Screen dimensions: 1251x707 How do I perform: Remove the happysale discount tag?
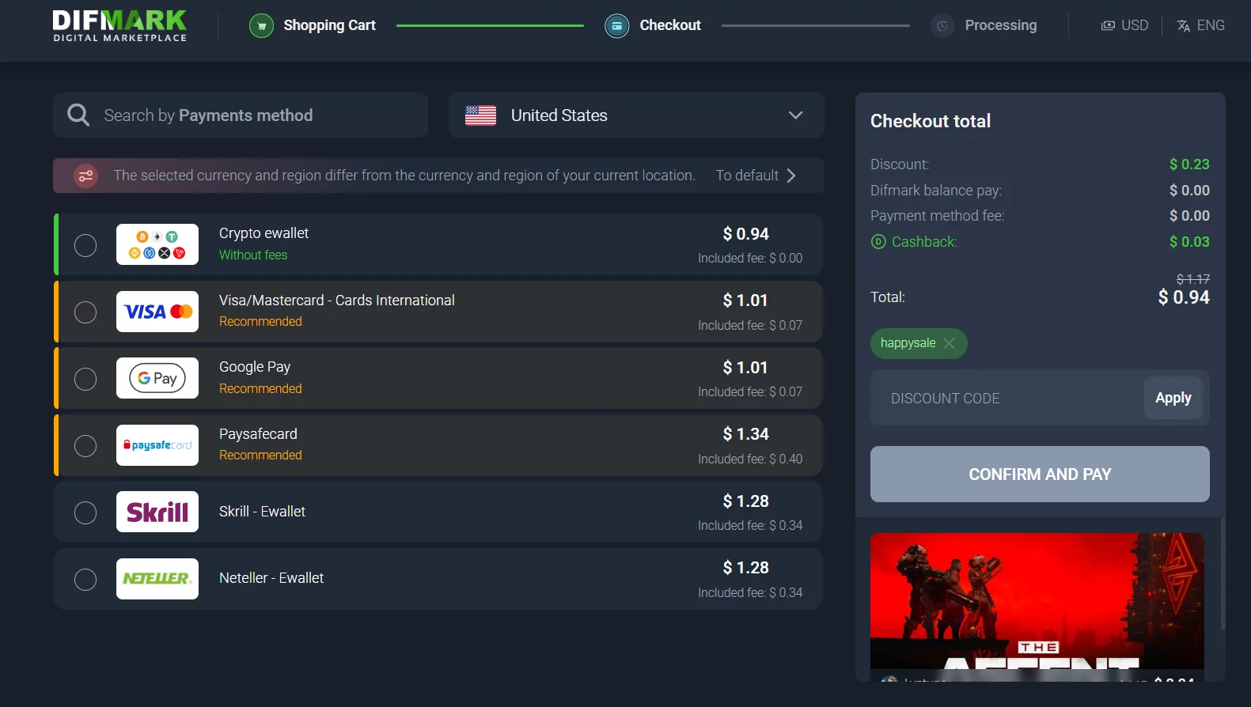pyautogui.click(x=949, y=343)
